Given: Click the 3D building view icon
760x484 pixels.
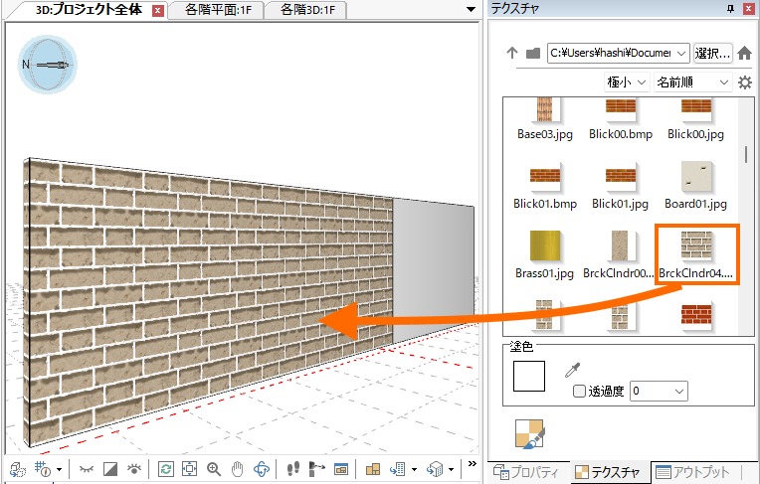Looking at the screenshot, I should pos(435,469).
